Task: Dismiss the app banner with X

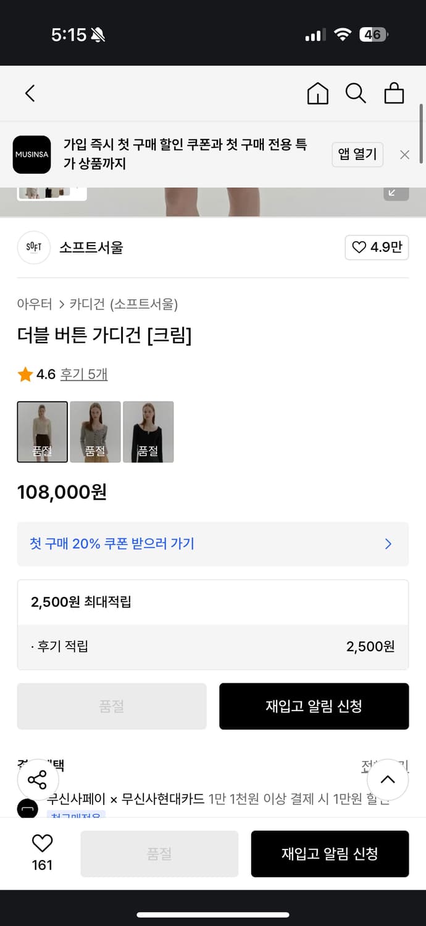Action: [404, 155]
